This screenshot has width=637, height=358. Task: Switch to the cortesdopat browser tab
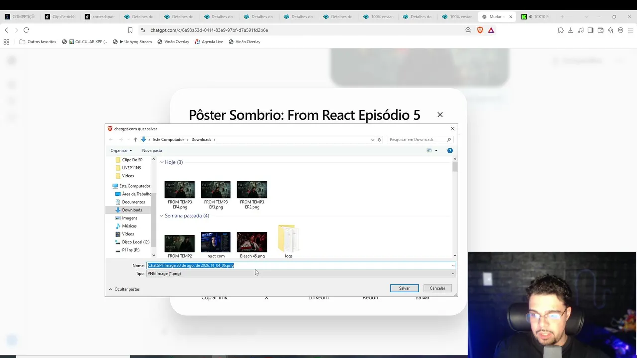[100, 17]
